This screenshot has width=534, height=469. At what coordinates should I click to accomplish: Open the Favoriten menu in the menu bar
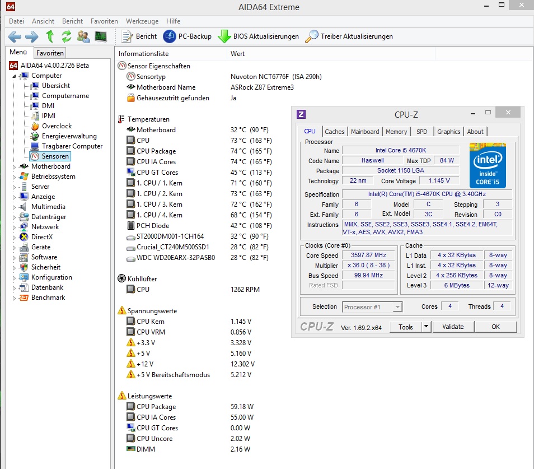pyautogui.click(x=104, y=21)
